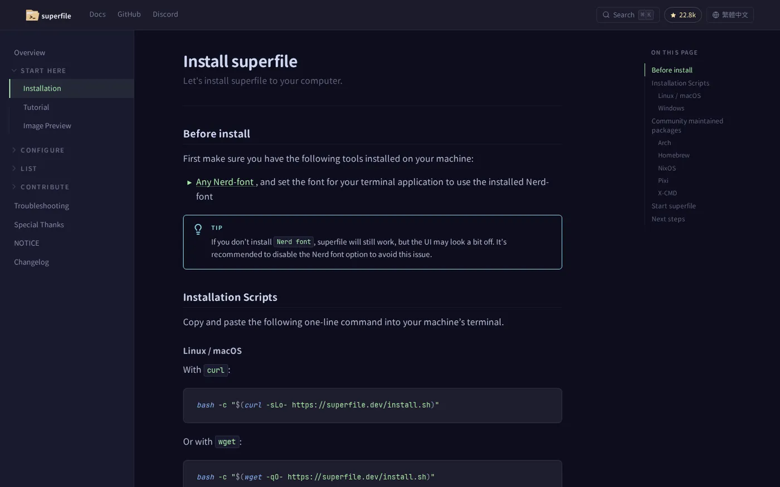The height and width of the screenshot is (487, 780).
Task: Click the inline 'curl' code label
Action: pos(216,370)
